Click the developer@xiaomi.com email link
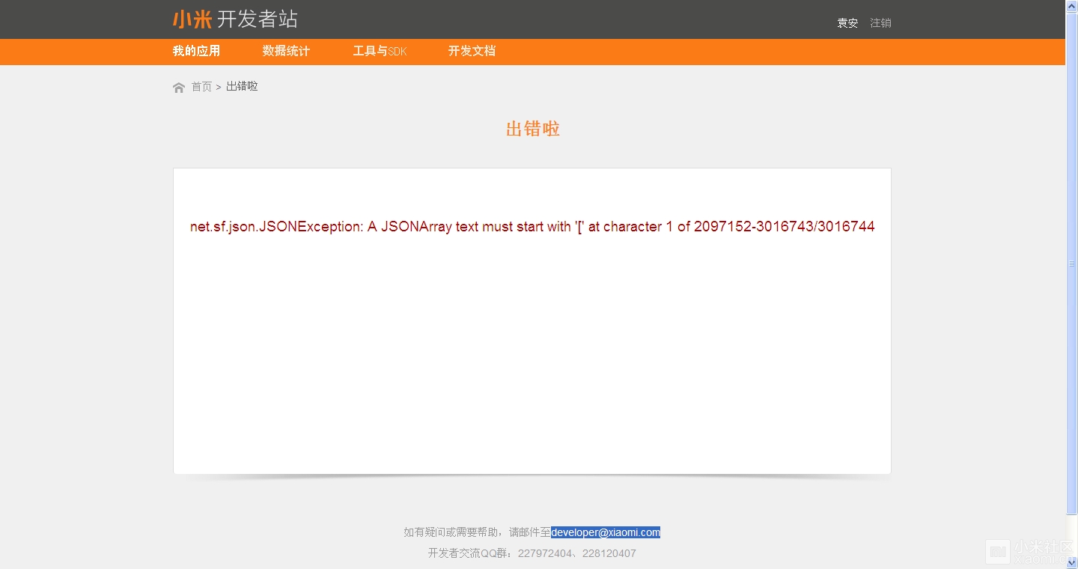The image size is (1078, 569). tap(606, 532)
